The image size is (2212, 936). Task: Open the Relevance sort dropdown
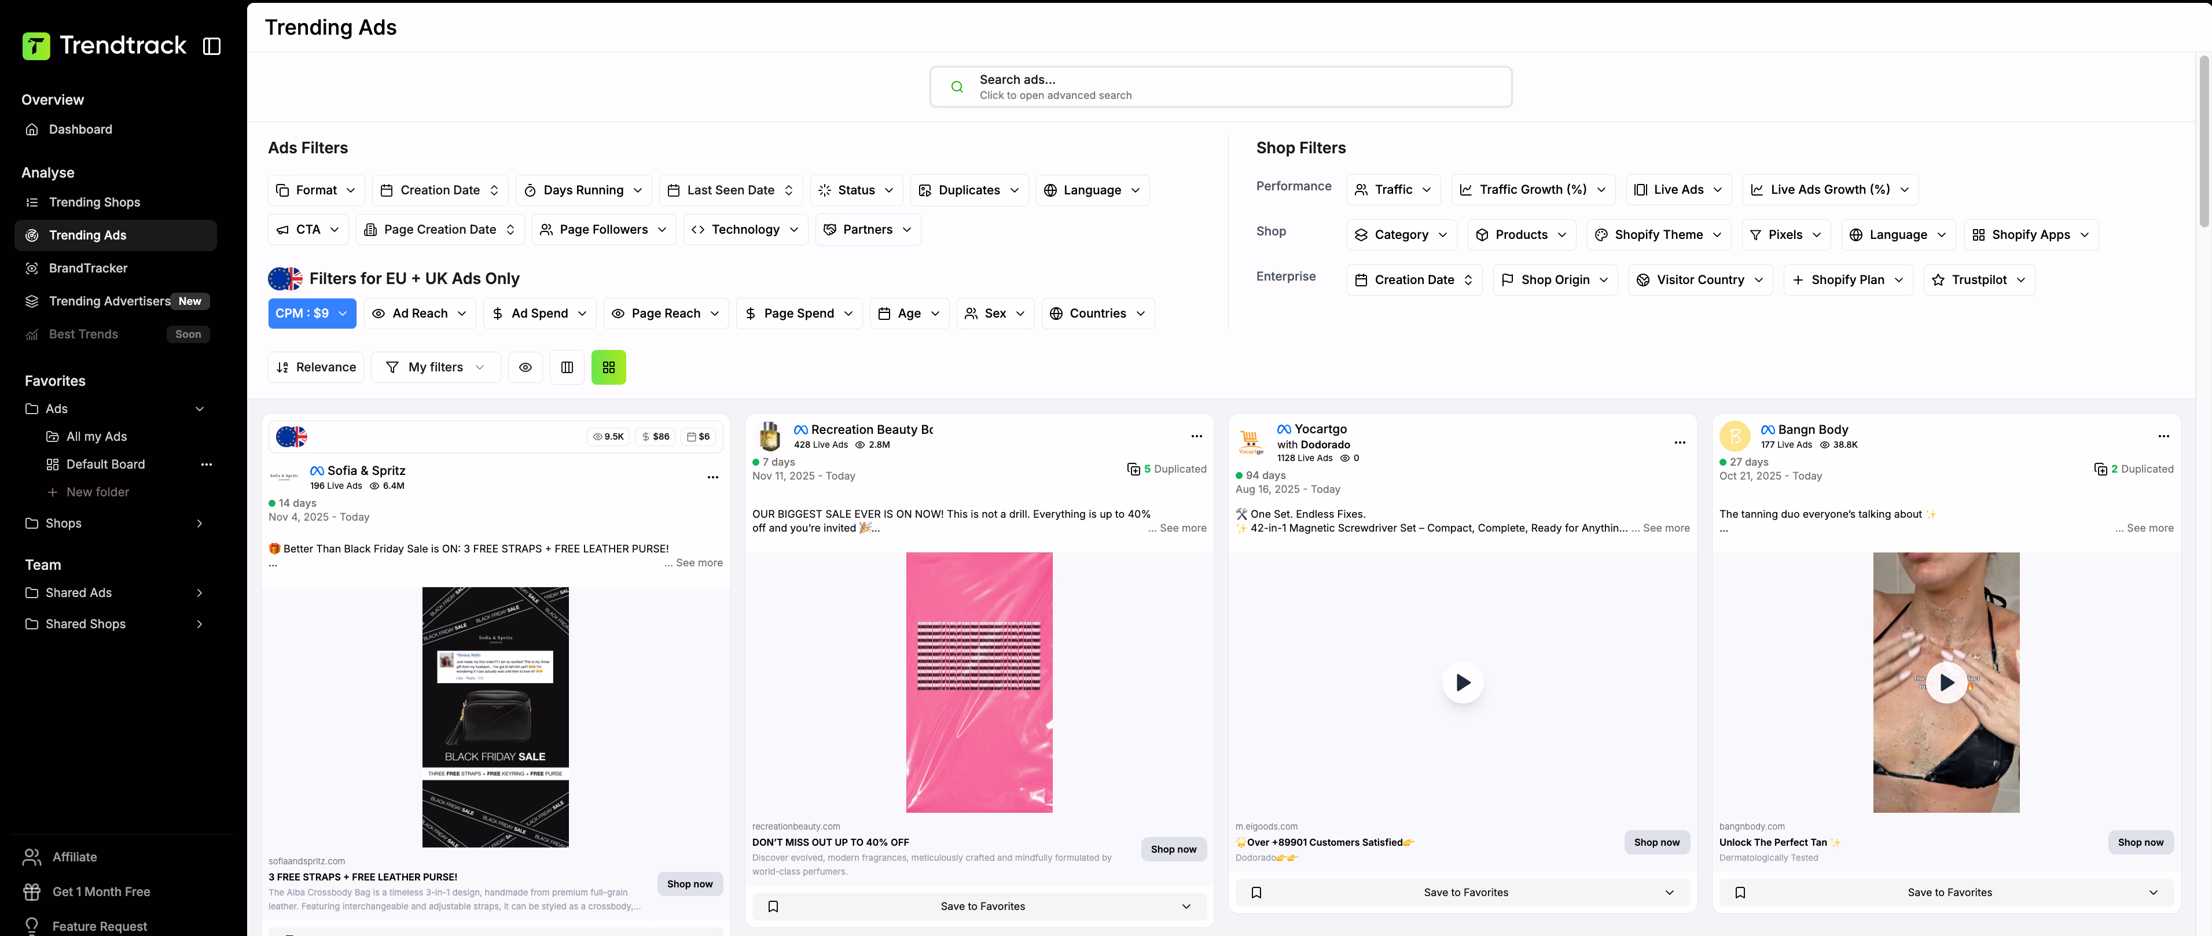[x=315, y=367]
